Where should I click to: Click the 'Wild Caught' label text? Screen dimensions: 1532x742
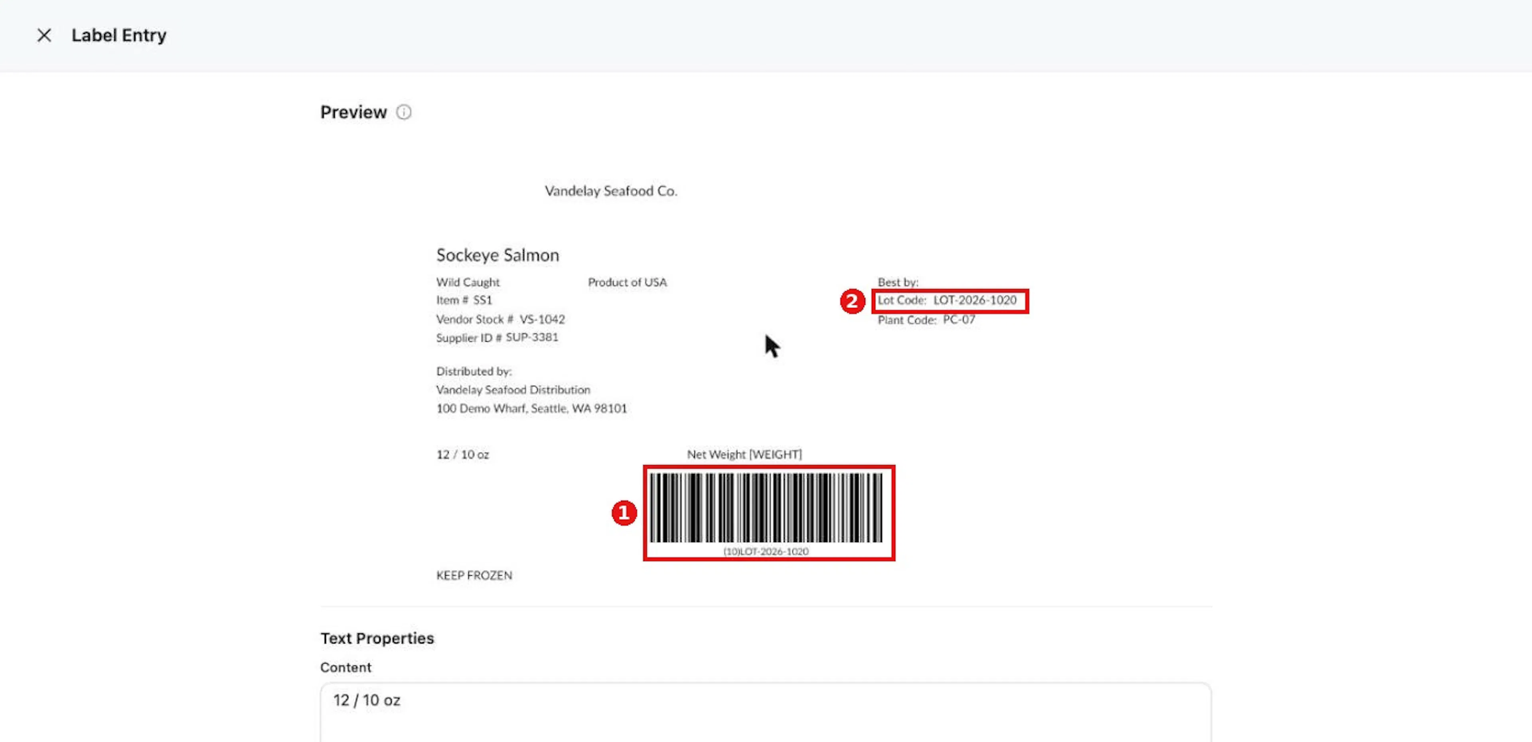pos(468,282)
